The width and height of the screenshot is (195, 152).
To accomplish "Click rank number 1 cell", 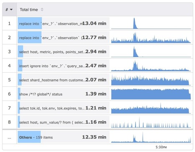I will click(x=9, y=23).
